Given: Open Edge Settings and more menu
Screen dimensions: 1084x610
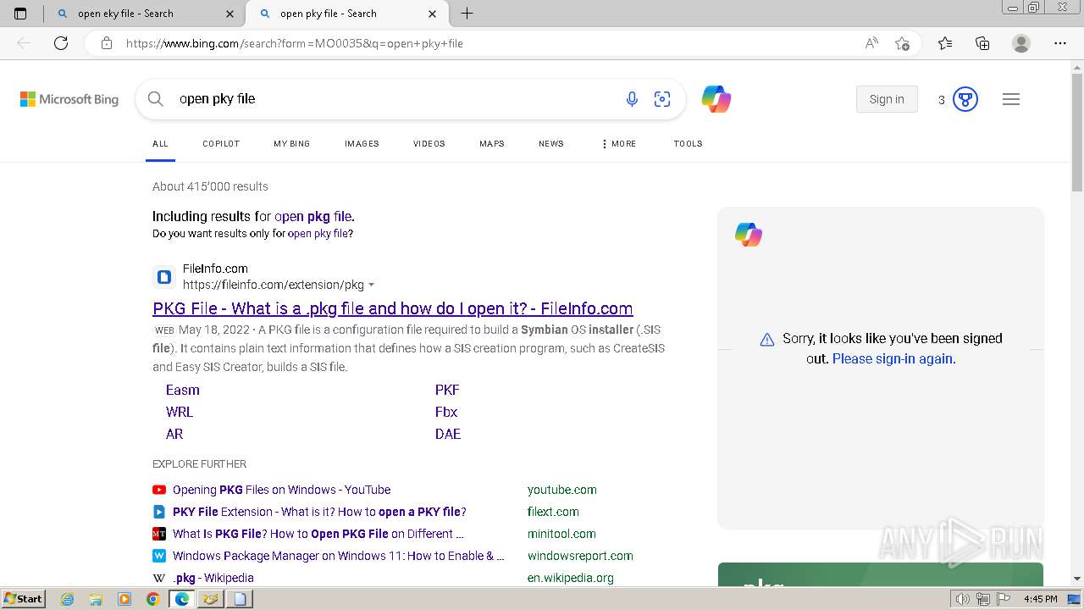Looking at the screenshot, I should (x=1059, y=43).
